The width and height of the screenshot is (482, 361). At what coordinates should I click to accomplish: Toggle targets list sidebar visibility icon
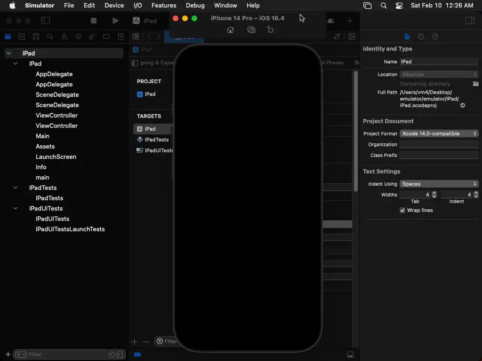pyautogui.click(x=135, y=63)
